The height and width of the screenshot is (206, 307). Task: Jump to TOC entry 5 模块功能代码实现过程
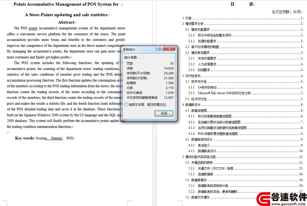243,157
